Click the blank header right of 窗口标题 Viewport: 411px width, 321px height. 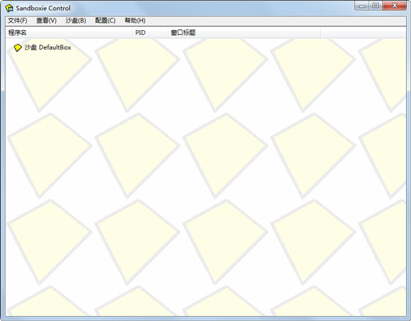pos(362,32)
